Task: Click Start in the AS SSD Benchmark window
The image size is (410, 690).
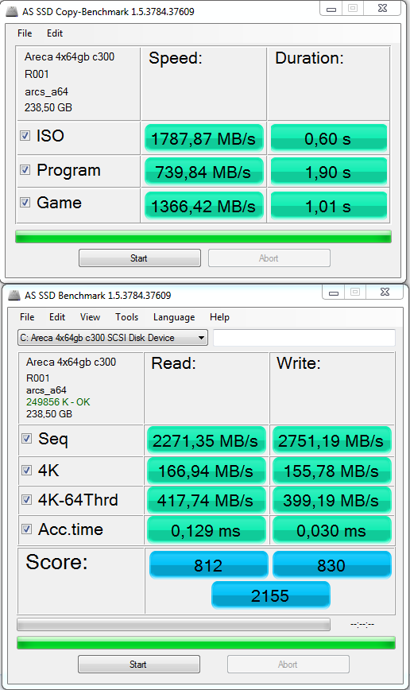Action: coord(138,665)
